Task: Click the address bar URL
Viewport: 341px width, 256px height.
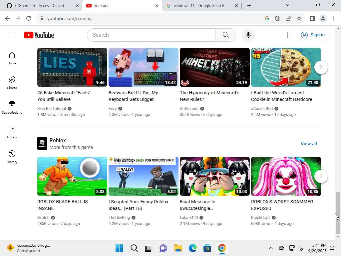Action: [69, 19]
